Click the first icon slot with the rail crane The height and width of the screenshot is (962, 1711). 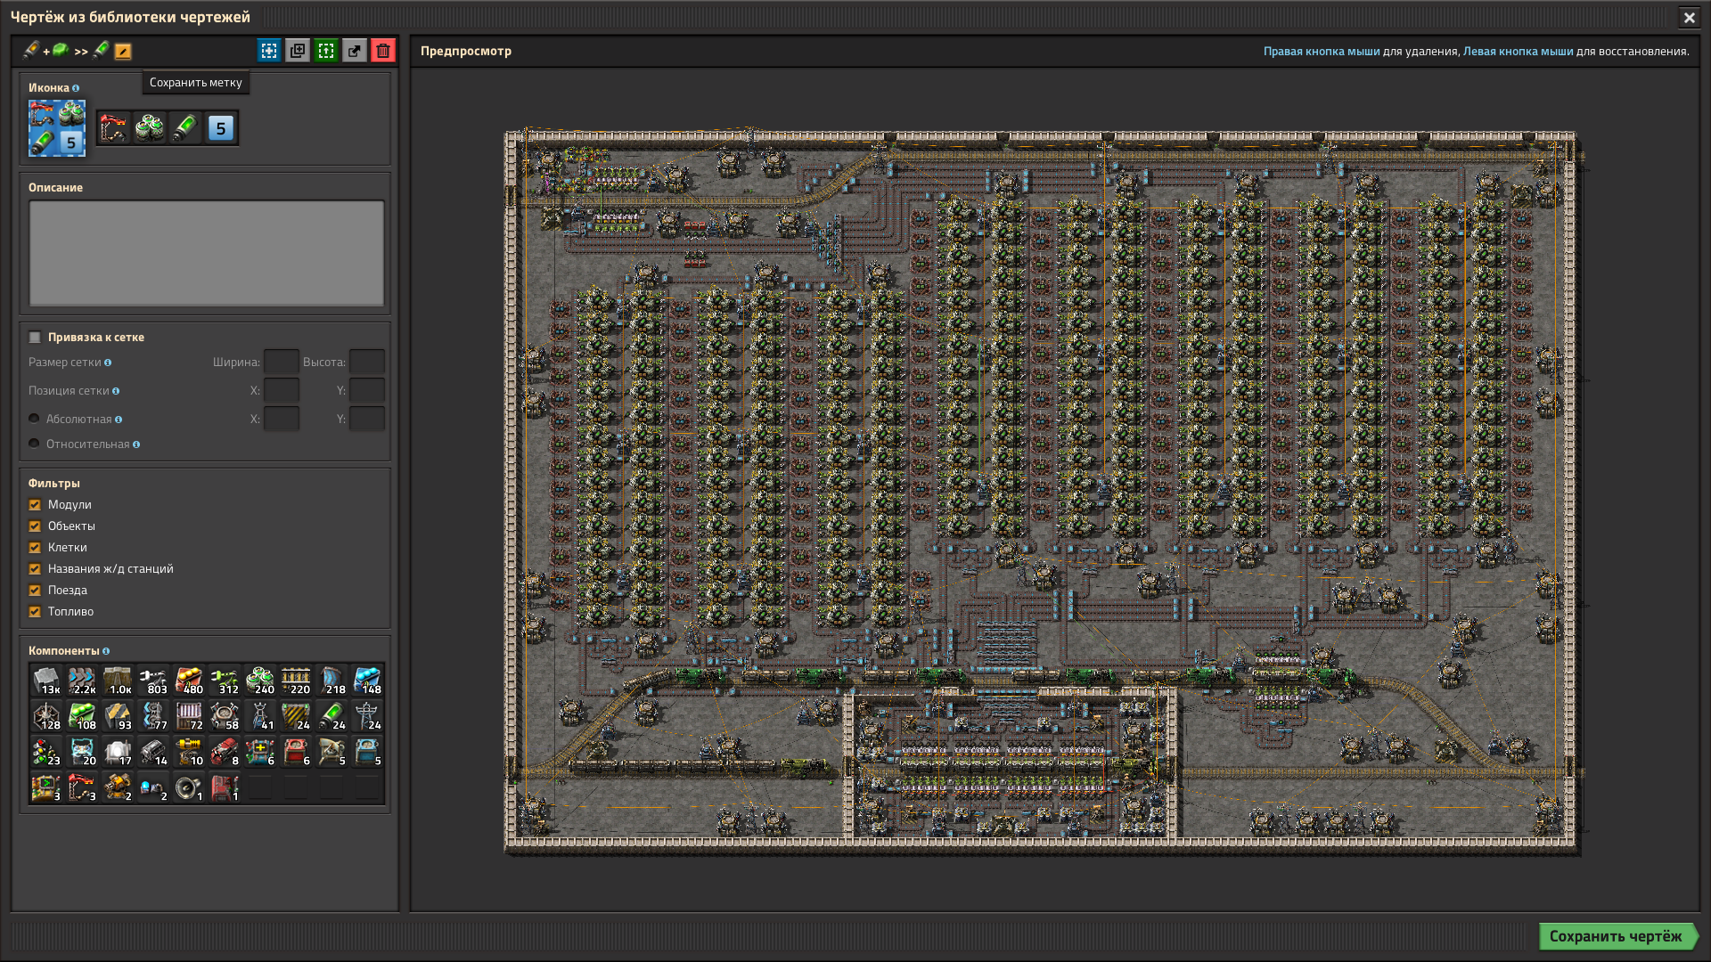point(114,128)
